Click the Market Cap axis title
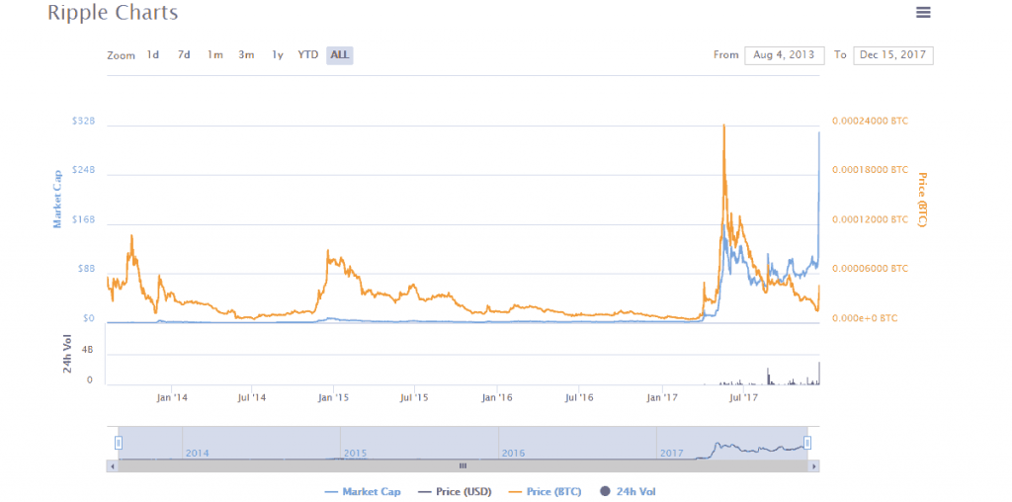The width and height of the screenshot is (1012, 502). point(57,199)
